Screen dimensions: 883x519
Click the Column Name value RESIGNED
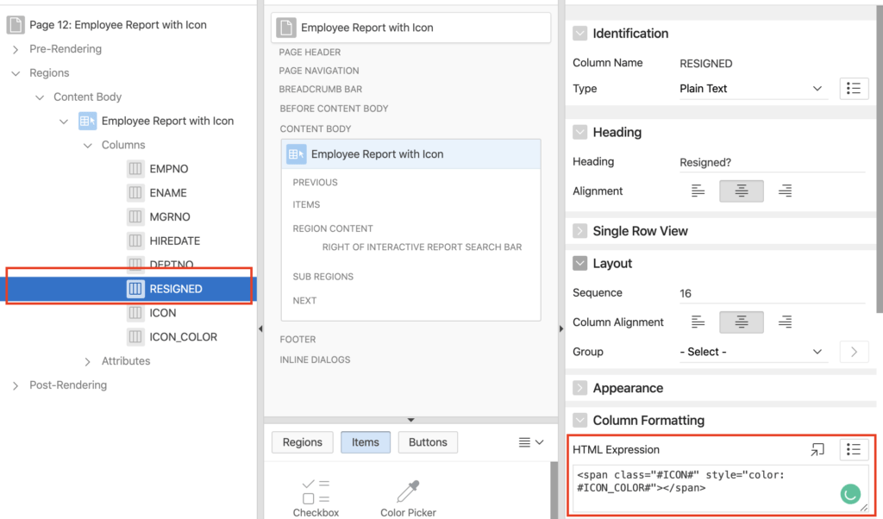click(x=705, y=64)
